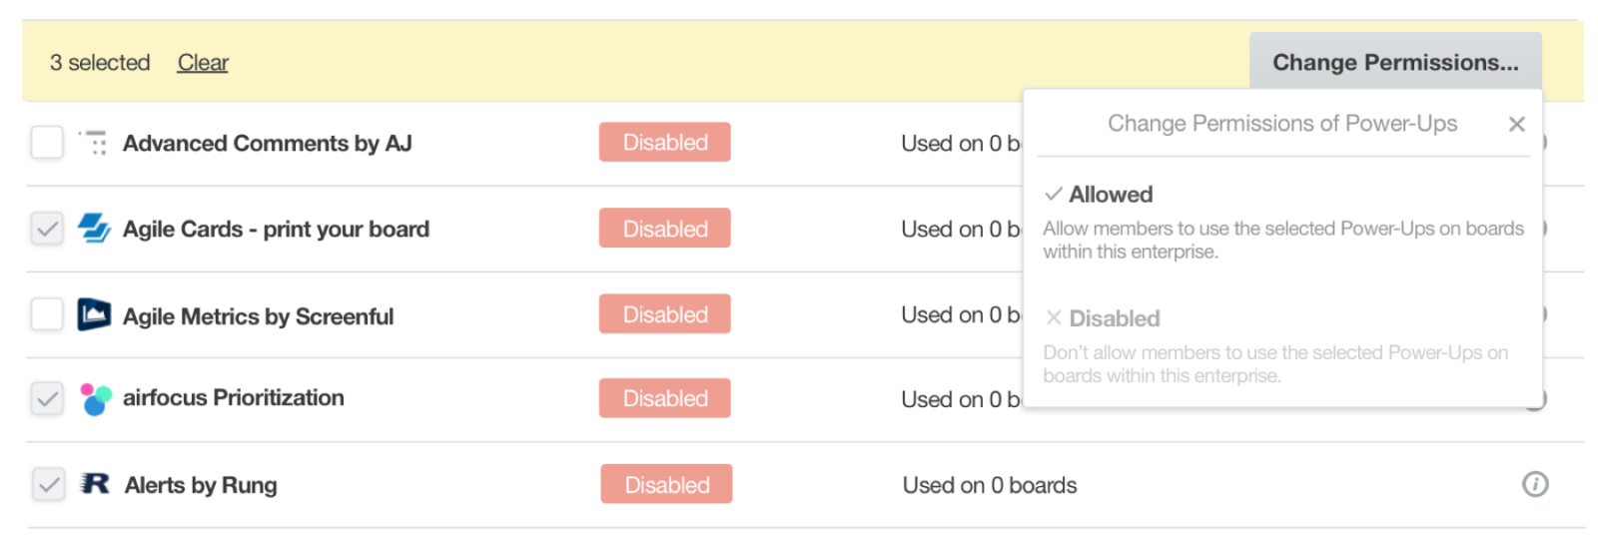Open the Change Permissions dropdown
This screenshot has width=1598, height=543.
(x=1394, y=62)
